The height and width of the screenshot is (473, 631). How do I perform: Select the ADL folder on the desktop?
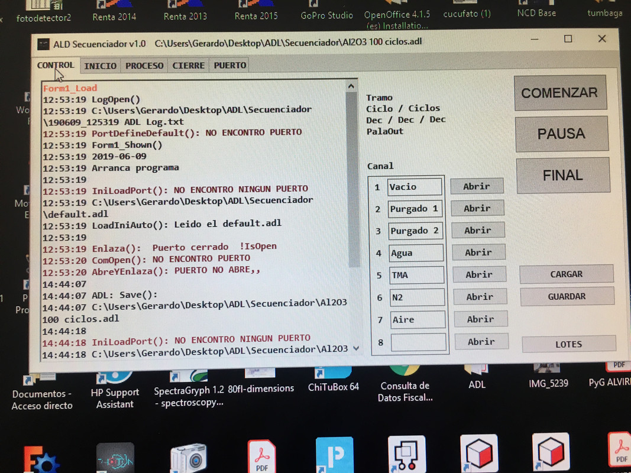(477, 377)
